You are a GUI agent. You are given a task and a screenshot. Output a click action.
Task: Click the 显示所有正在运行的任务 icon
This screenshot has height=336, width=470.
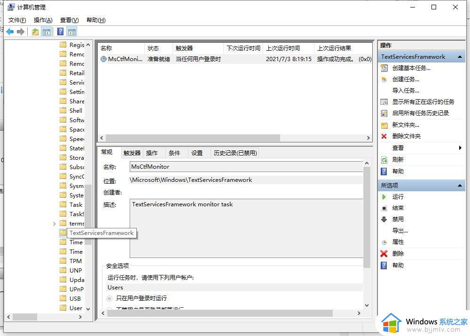384,102
